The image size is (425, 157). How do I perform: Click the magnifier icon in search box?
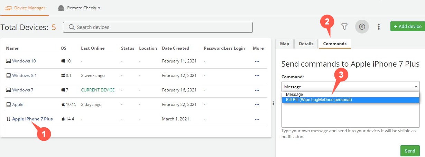tap(72, 27)
